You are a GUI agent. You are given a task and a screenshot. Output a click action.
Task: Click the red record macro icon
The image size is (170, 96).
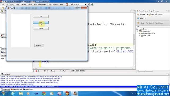click(x=36, y=71)
